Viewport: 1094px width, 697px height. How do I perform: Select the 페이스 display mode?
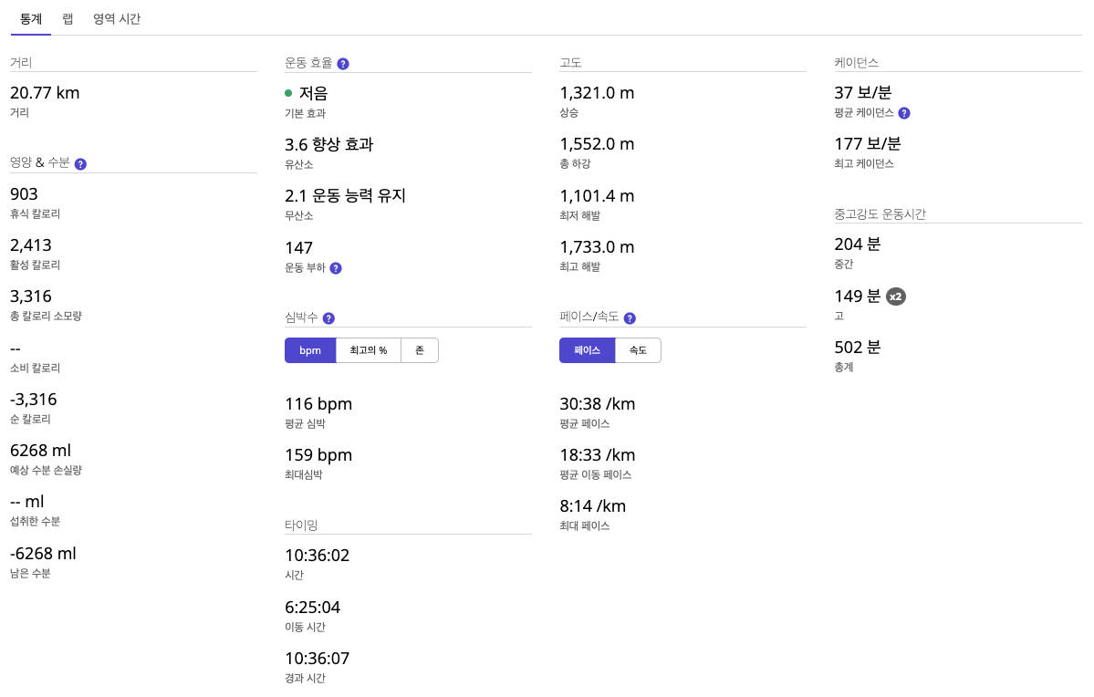coord(587,349)
